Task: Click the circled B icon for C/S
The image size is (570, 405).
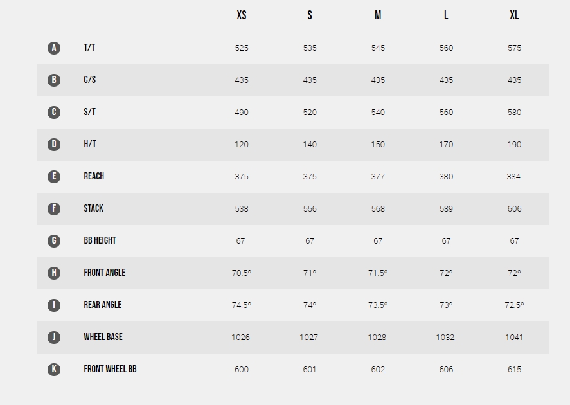Action: pyautogui.click(x=54, y=80)
